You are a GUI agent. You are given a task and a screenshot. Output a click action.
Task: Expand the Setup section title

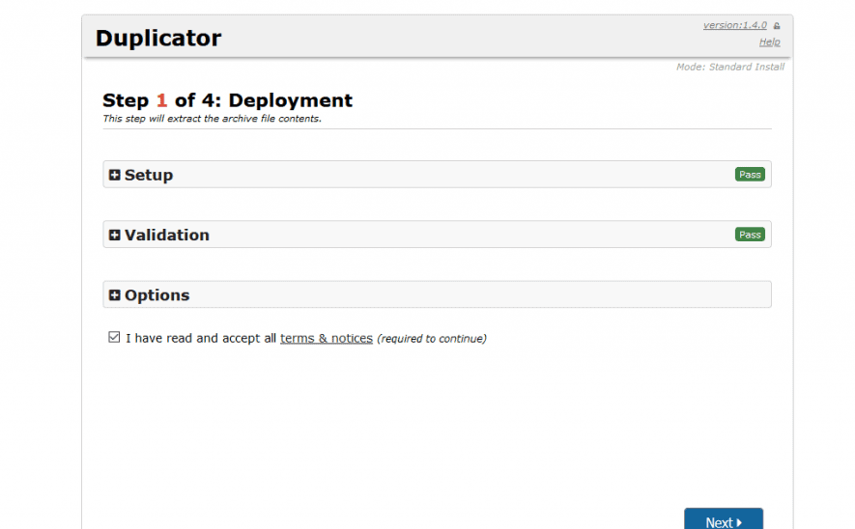pyautogui.click(x=149, y=175)
